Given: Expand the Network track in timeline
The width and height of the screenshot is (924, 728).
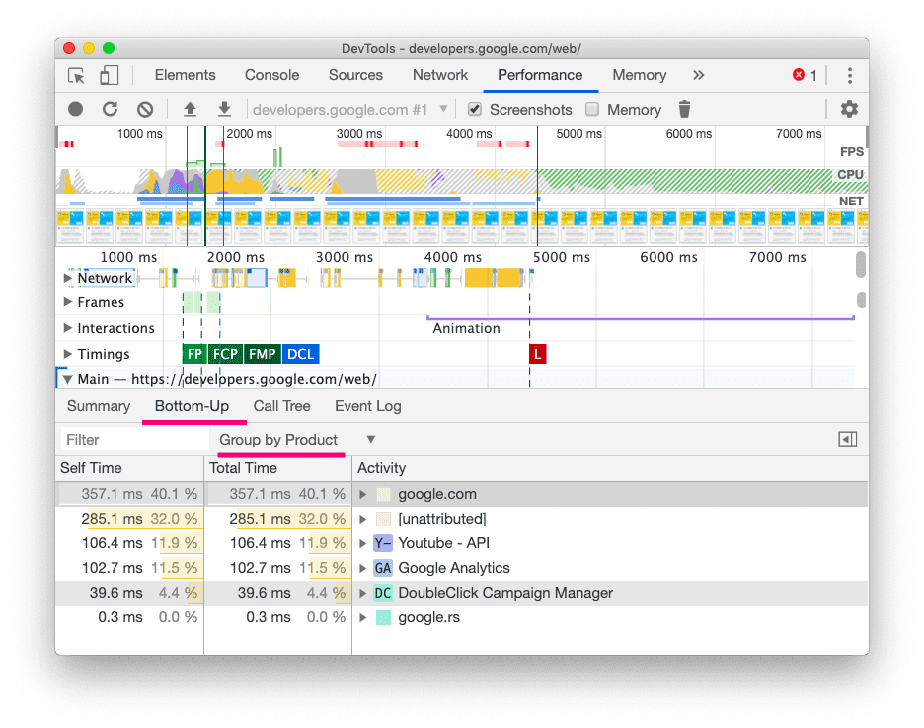Looking at the screenshot, I should [68, 278].
